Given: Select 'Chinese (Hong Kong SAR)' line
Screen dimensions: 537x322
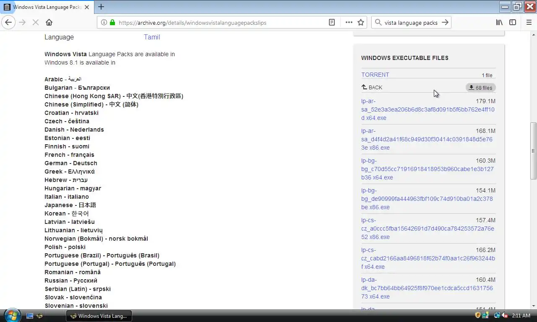Looking at the screenshot, I should (114, 96).
